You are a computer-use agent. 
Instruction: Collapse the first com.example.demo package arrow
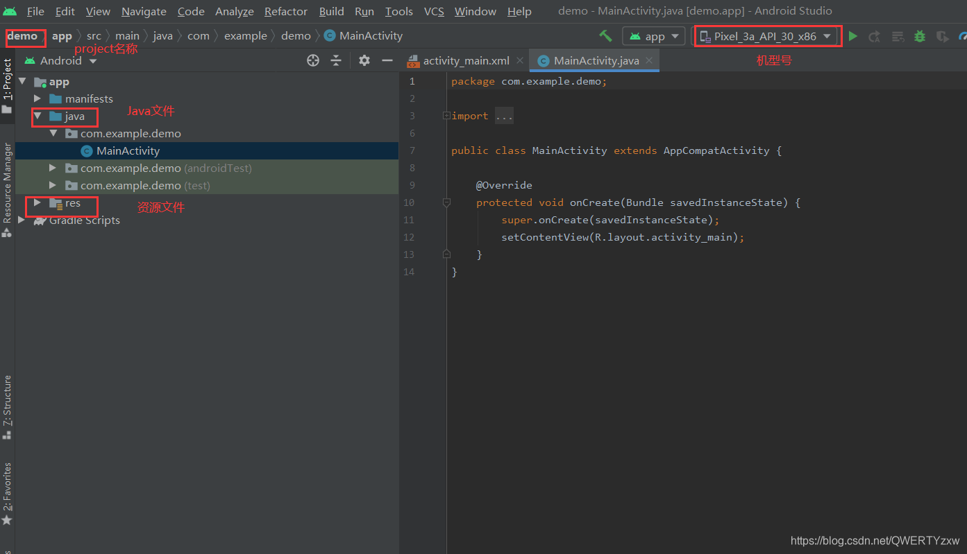pos(53,134)
